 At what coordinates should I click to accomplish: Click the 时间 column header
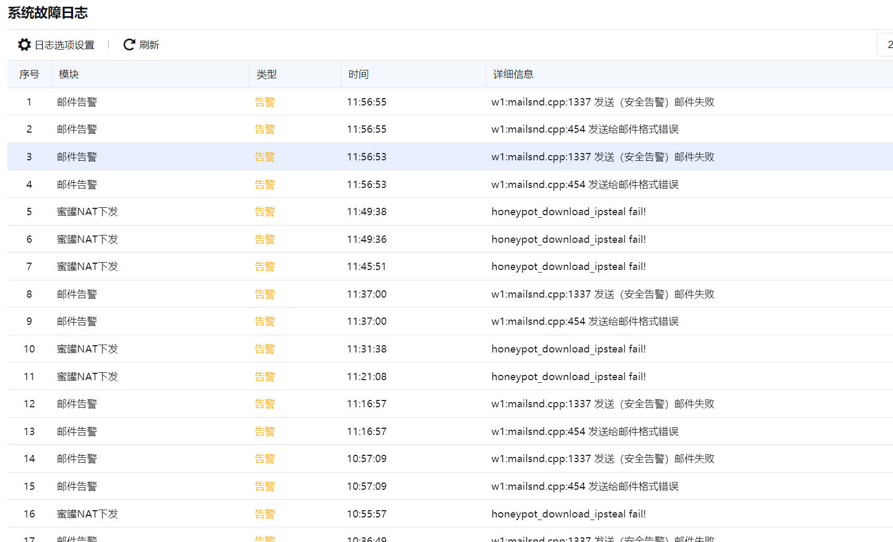click(x=358, y=74)
